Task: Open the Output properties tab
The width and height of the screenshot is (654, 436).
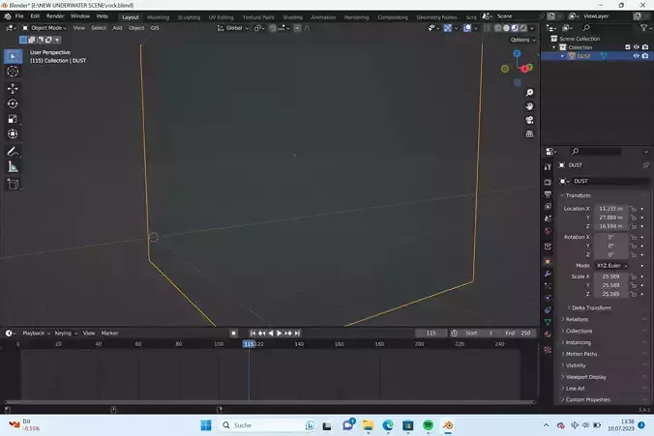Action: click(x=548, y=194)
